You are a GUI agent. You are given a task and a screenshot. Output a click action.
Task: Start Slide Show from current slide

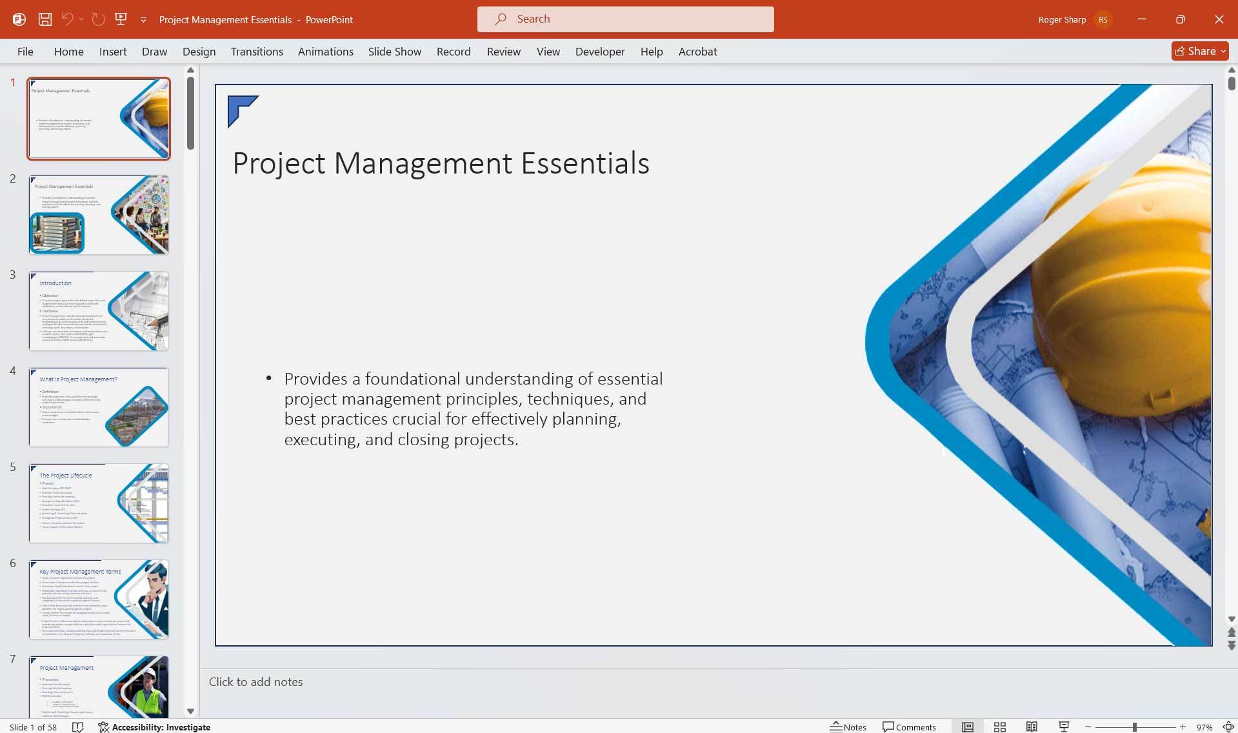(x=1063, y=727)
